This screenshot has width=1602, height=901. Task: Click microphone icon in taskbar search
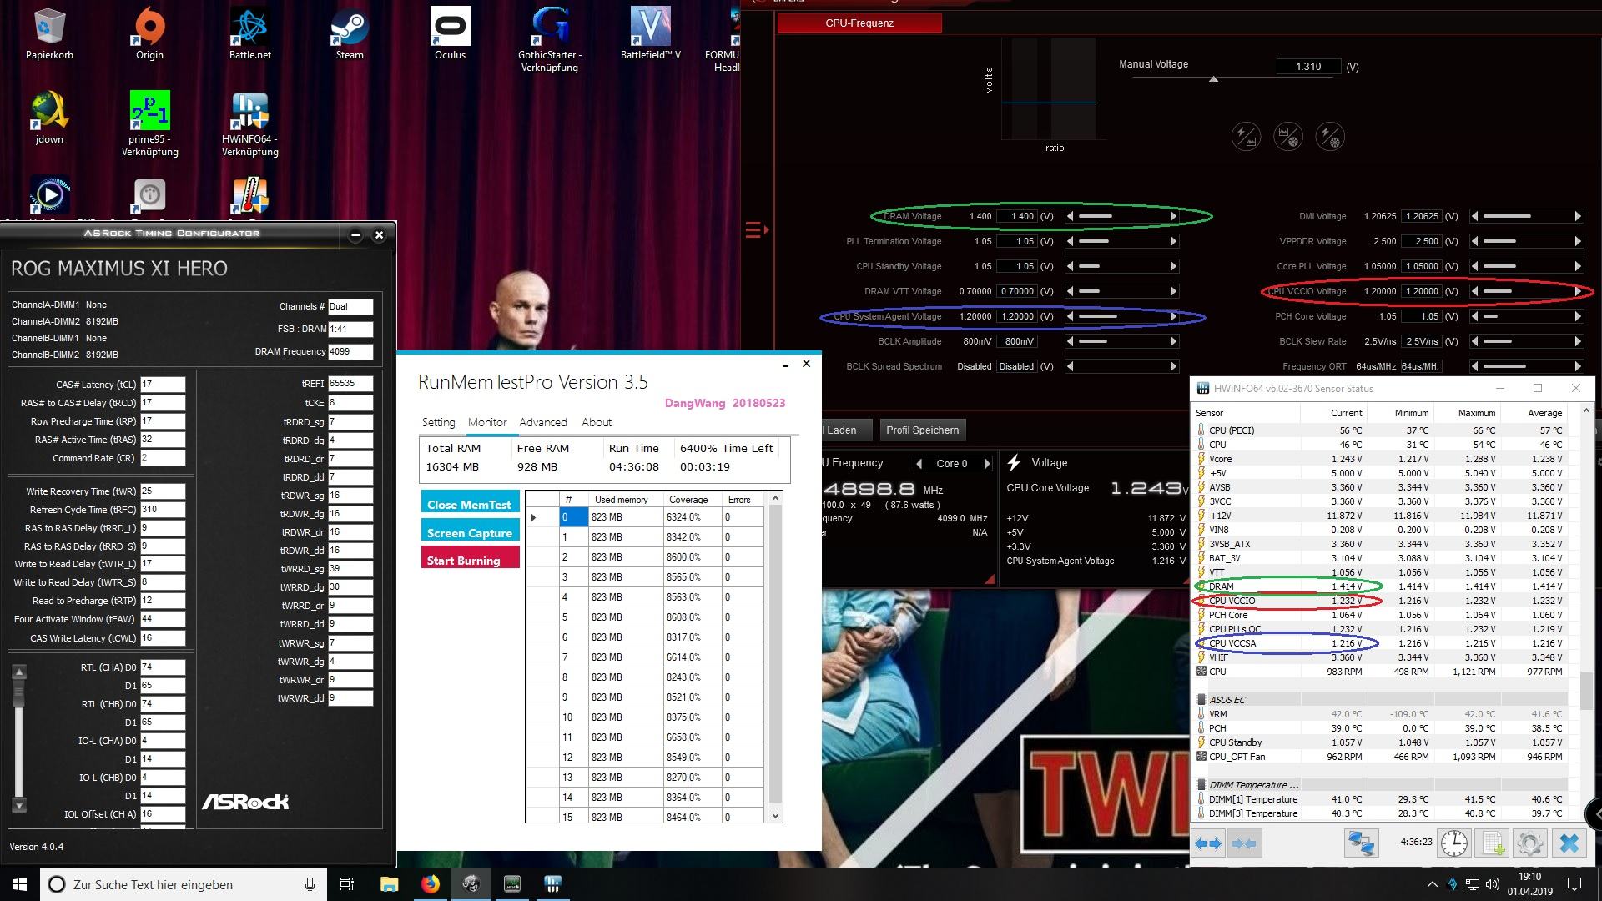(310, 884)
